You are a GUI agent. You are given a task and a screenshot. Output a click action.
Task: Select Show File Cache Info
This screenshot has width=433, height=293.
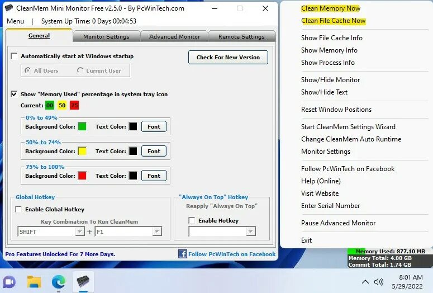(332, 38)
